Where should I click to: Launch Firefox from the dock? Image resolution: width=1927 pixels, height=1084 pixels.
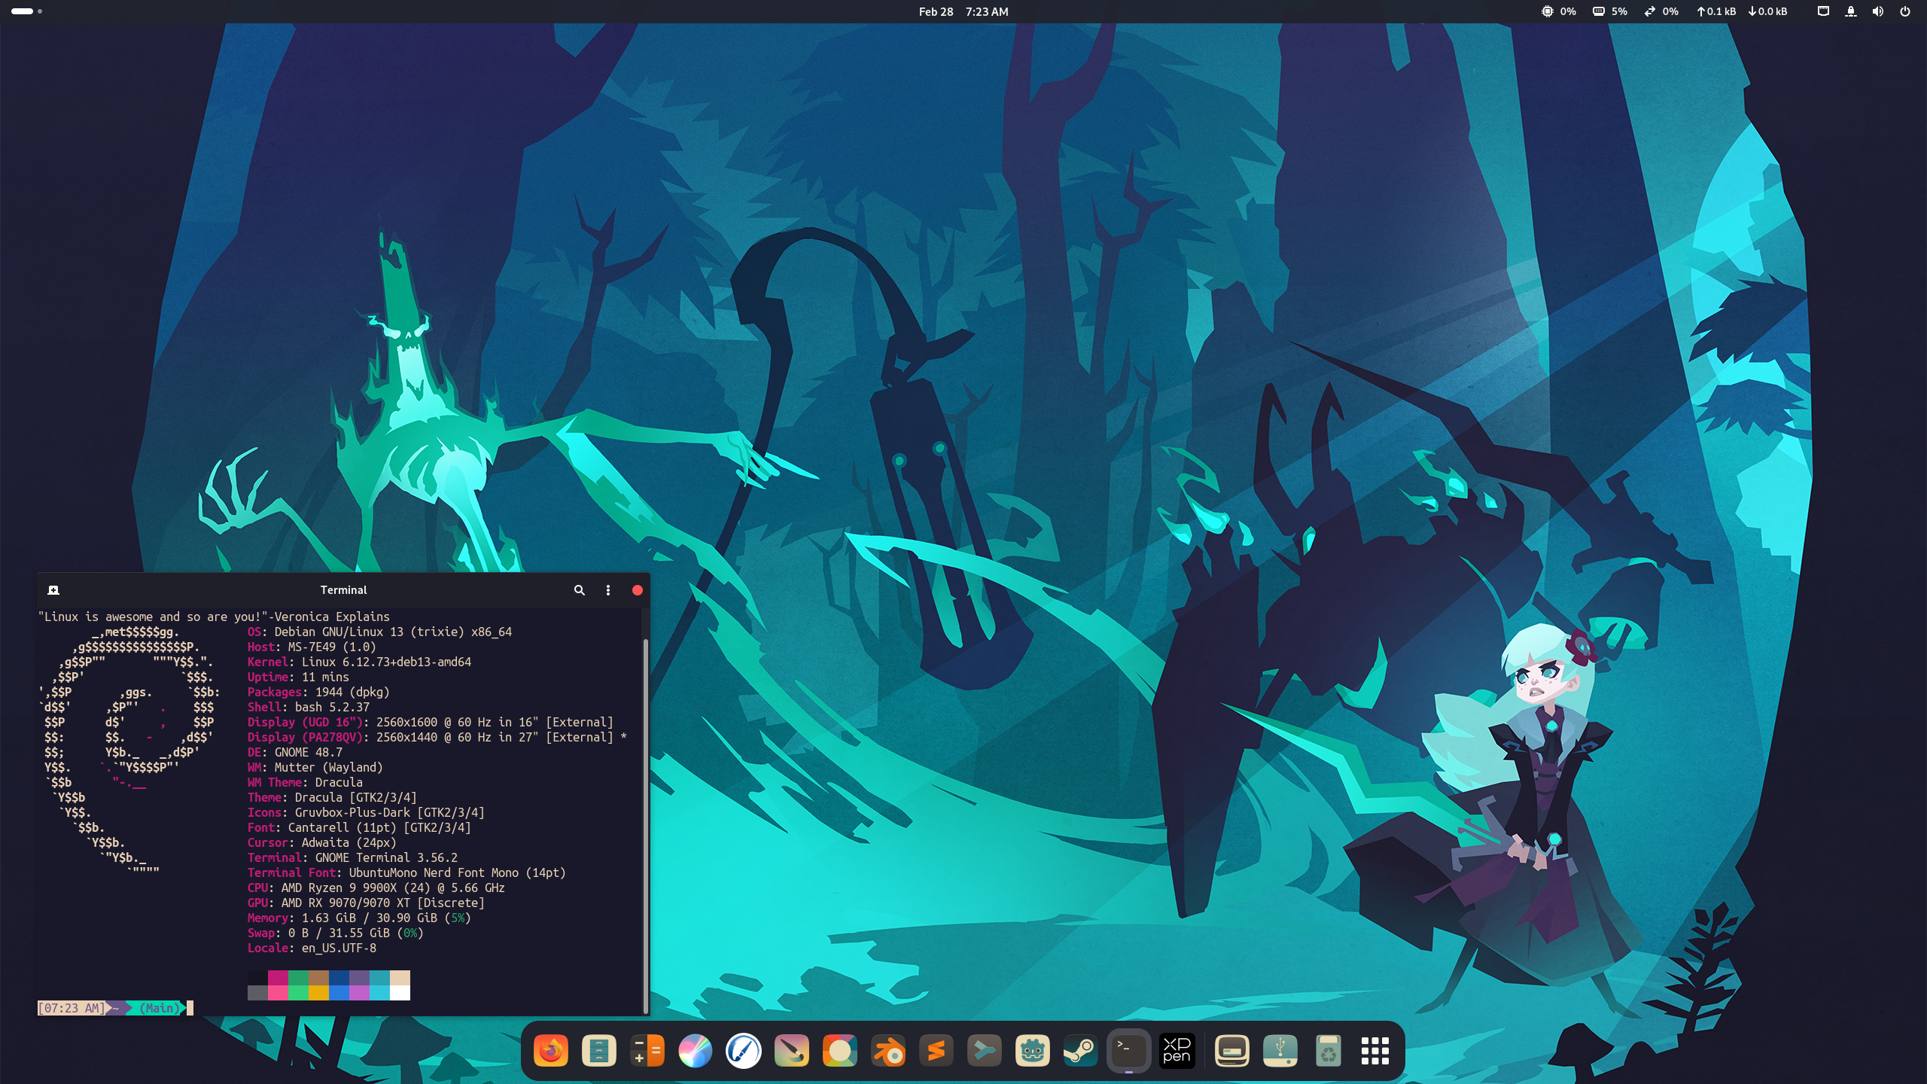550,1051
